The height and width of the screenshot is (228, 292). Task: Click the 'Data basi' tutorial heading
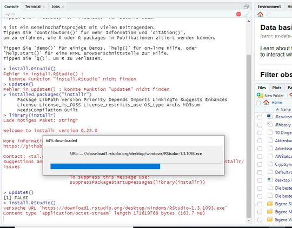pyautogui.click(x=276, y=28)
